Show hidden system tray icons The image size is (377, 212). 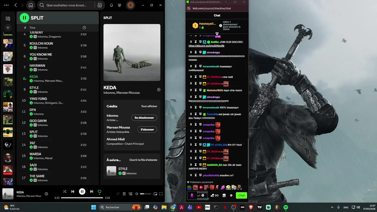click(332, 207)
